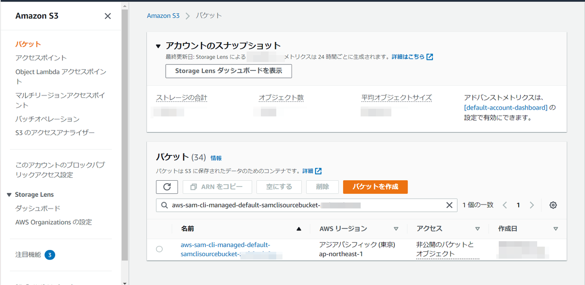This screenshot has width=585, height=285.
Task: Click 非公開のバケットとオブジェクト access cell
Action: coord(448,249)
